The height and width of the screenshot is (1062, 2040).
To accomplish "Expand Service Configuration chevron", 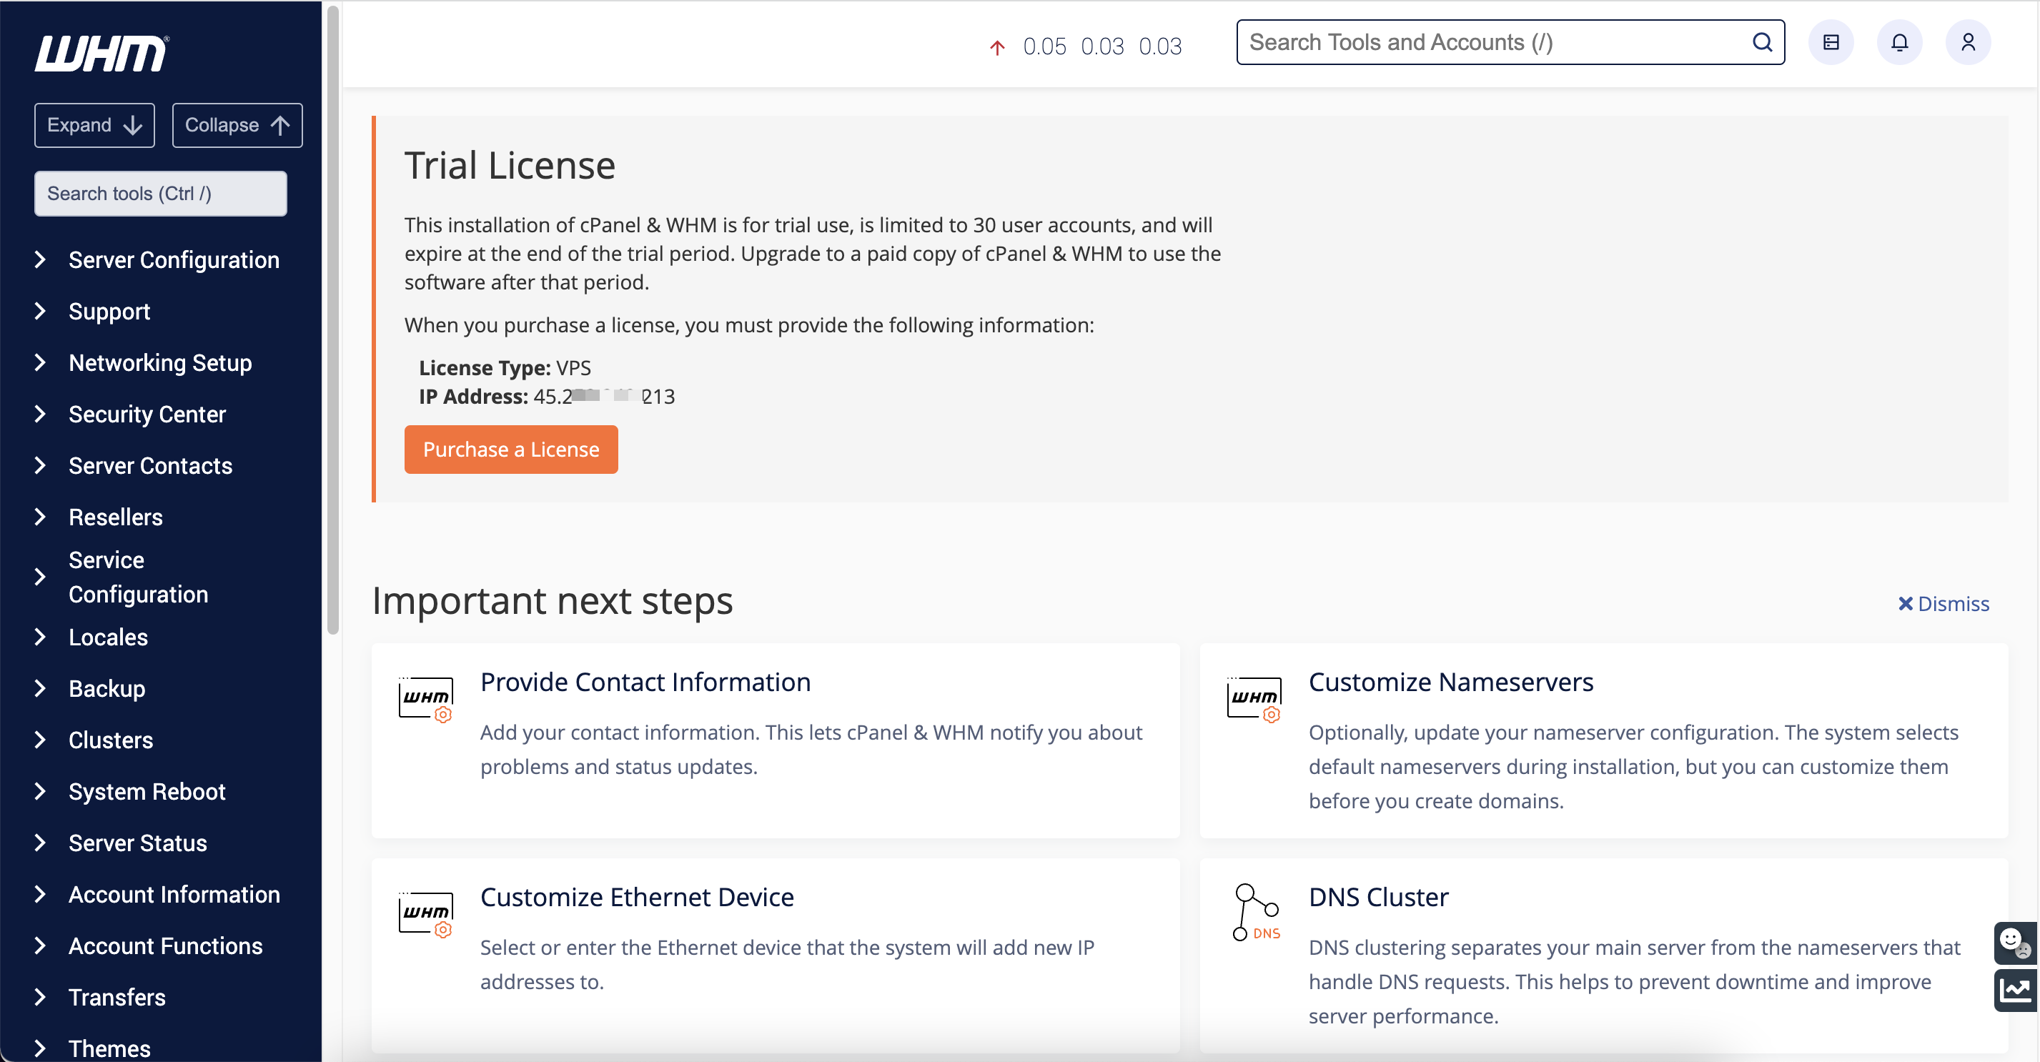I will [39, 577].
